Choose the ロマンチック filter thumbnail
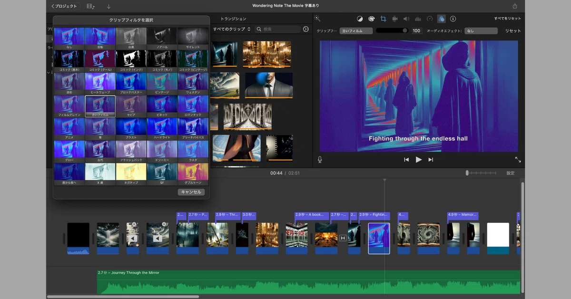Viewport: 571px width, 299px height. click(x=193, y=106)
